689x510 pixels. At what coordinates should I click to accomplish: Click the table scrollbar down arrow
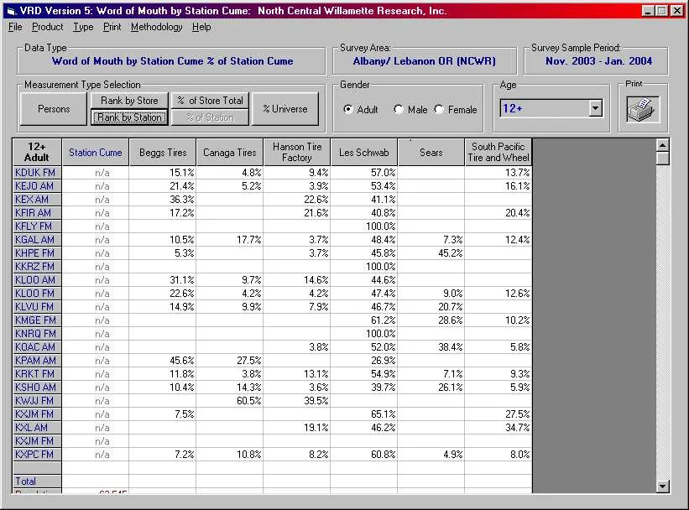tap(662, 486)
